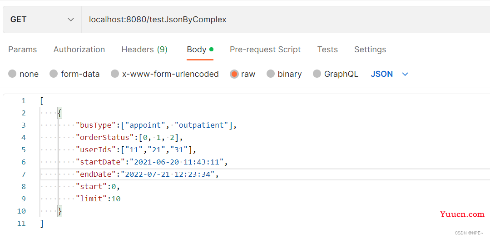Select the none body type radio
Image resolution: width=490 pixels, height=239 pixels.
(x=13, y=74)
